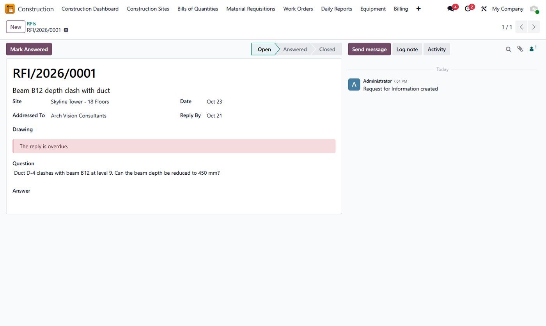Open the Bills of Quantities menu
The image size is (546, 326).
click(x=198, y=9)
